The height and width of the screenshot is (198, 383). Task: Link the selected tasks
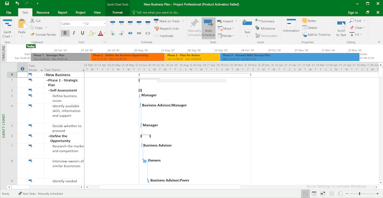point(139,34)
